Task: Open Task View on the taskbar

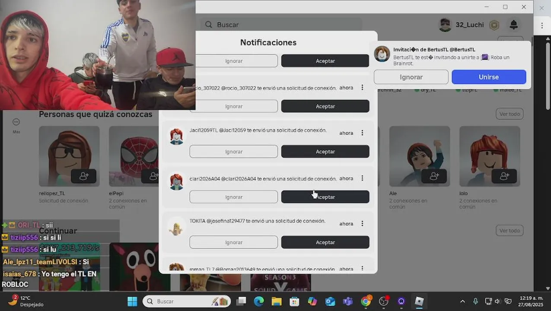Action: [x=241, y=301]
